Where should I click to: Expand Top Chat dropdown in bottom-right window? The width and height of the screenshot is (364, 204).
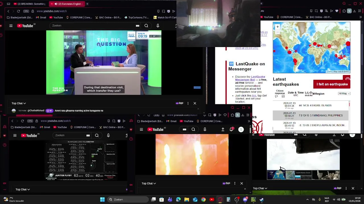click(260, 188)
